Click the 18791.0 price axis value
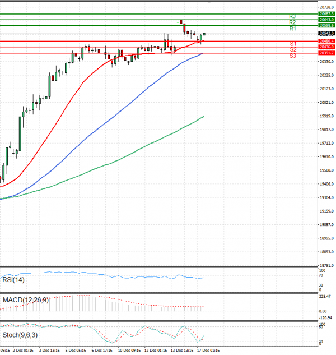The image size is (336, 355). tap(326, 265)
